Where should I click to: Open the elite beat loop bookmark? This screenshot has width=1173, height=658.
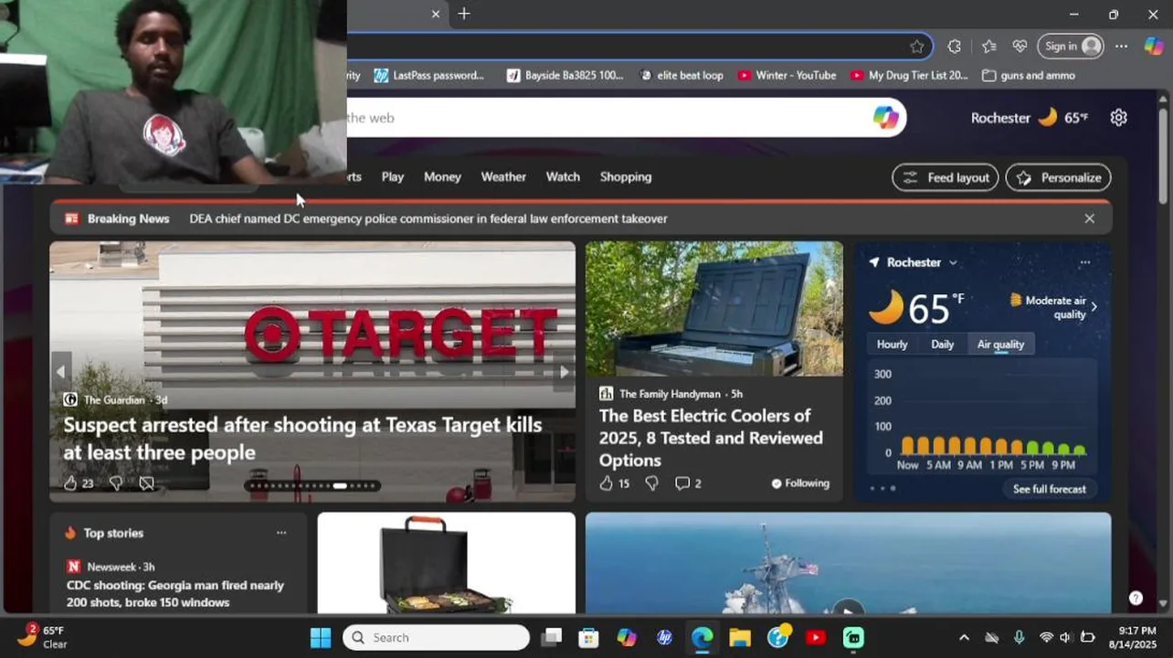682,76
